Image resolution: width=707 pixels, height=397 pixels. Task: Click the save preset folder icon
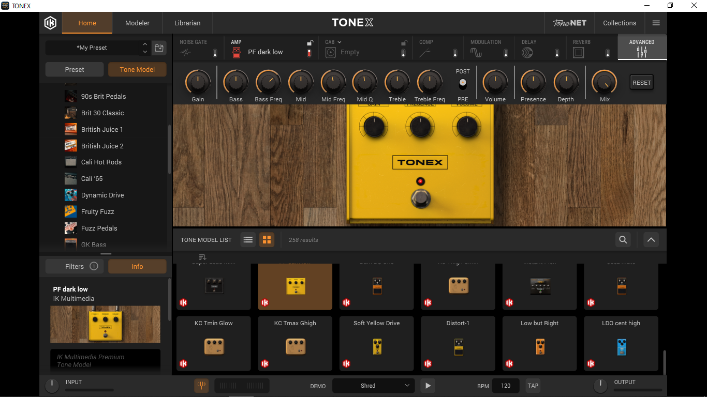[159, 48]
